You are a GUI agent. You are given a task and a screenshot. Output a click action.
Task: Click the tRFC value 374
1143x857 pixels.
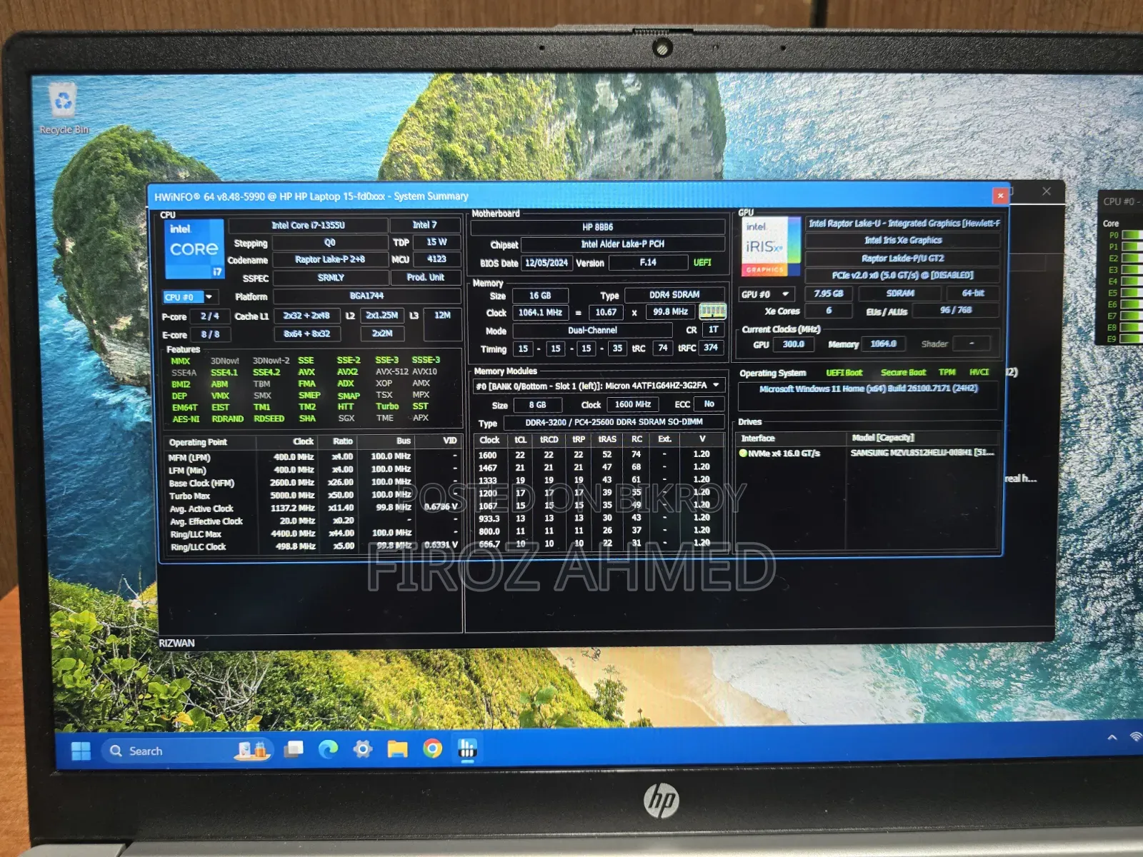(711, 347)
